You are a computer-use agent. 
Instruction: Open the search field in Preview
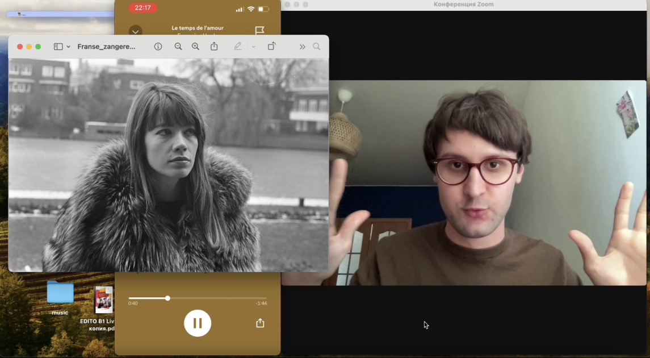tap(316, 47)
